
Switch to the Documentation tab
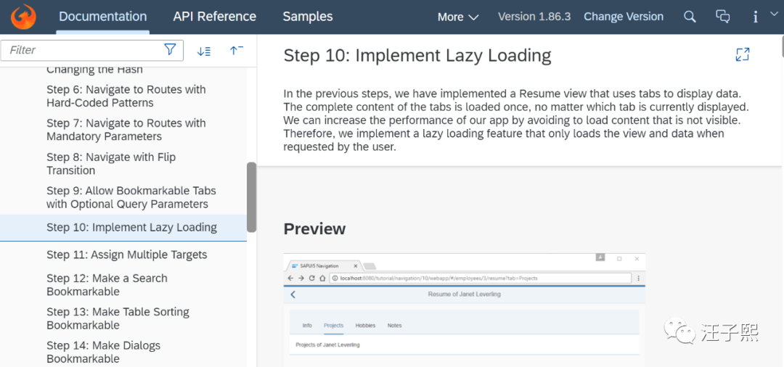102,17
